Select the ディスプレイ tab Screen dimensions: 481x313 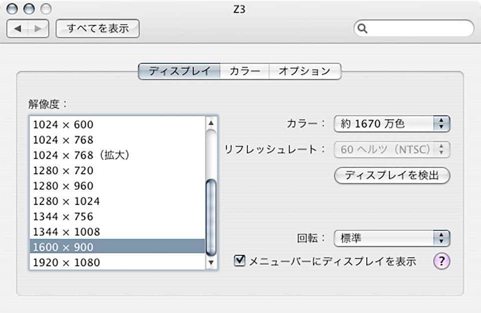pos(179,71)
